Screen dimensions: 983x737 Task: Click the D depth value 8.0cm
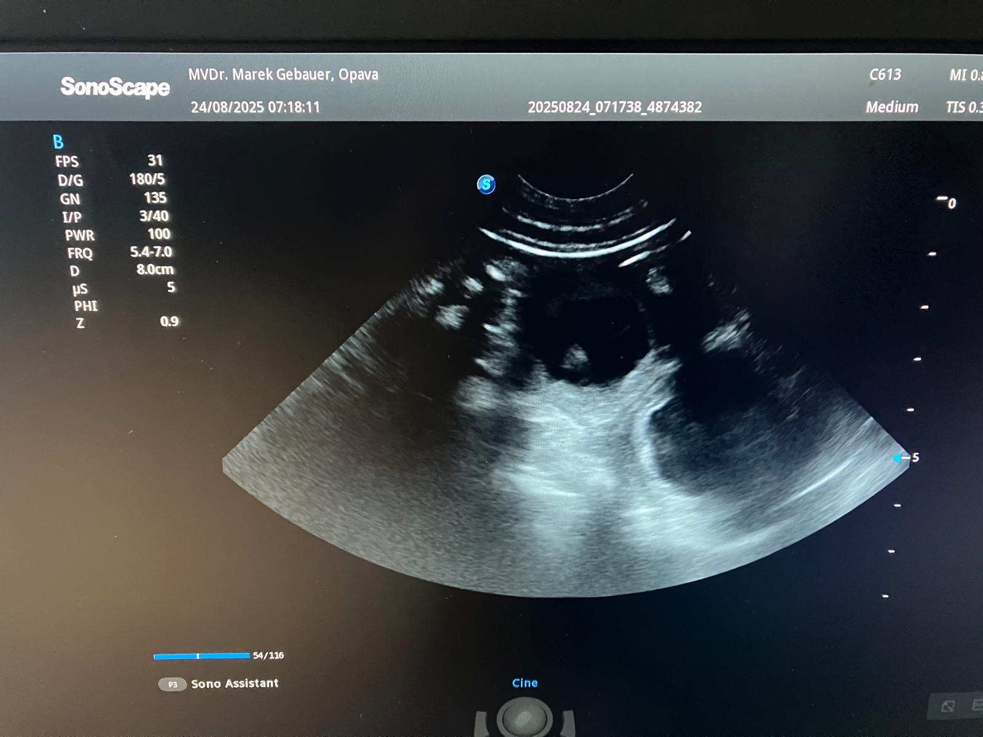click(x=155, y=270)
